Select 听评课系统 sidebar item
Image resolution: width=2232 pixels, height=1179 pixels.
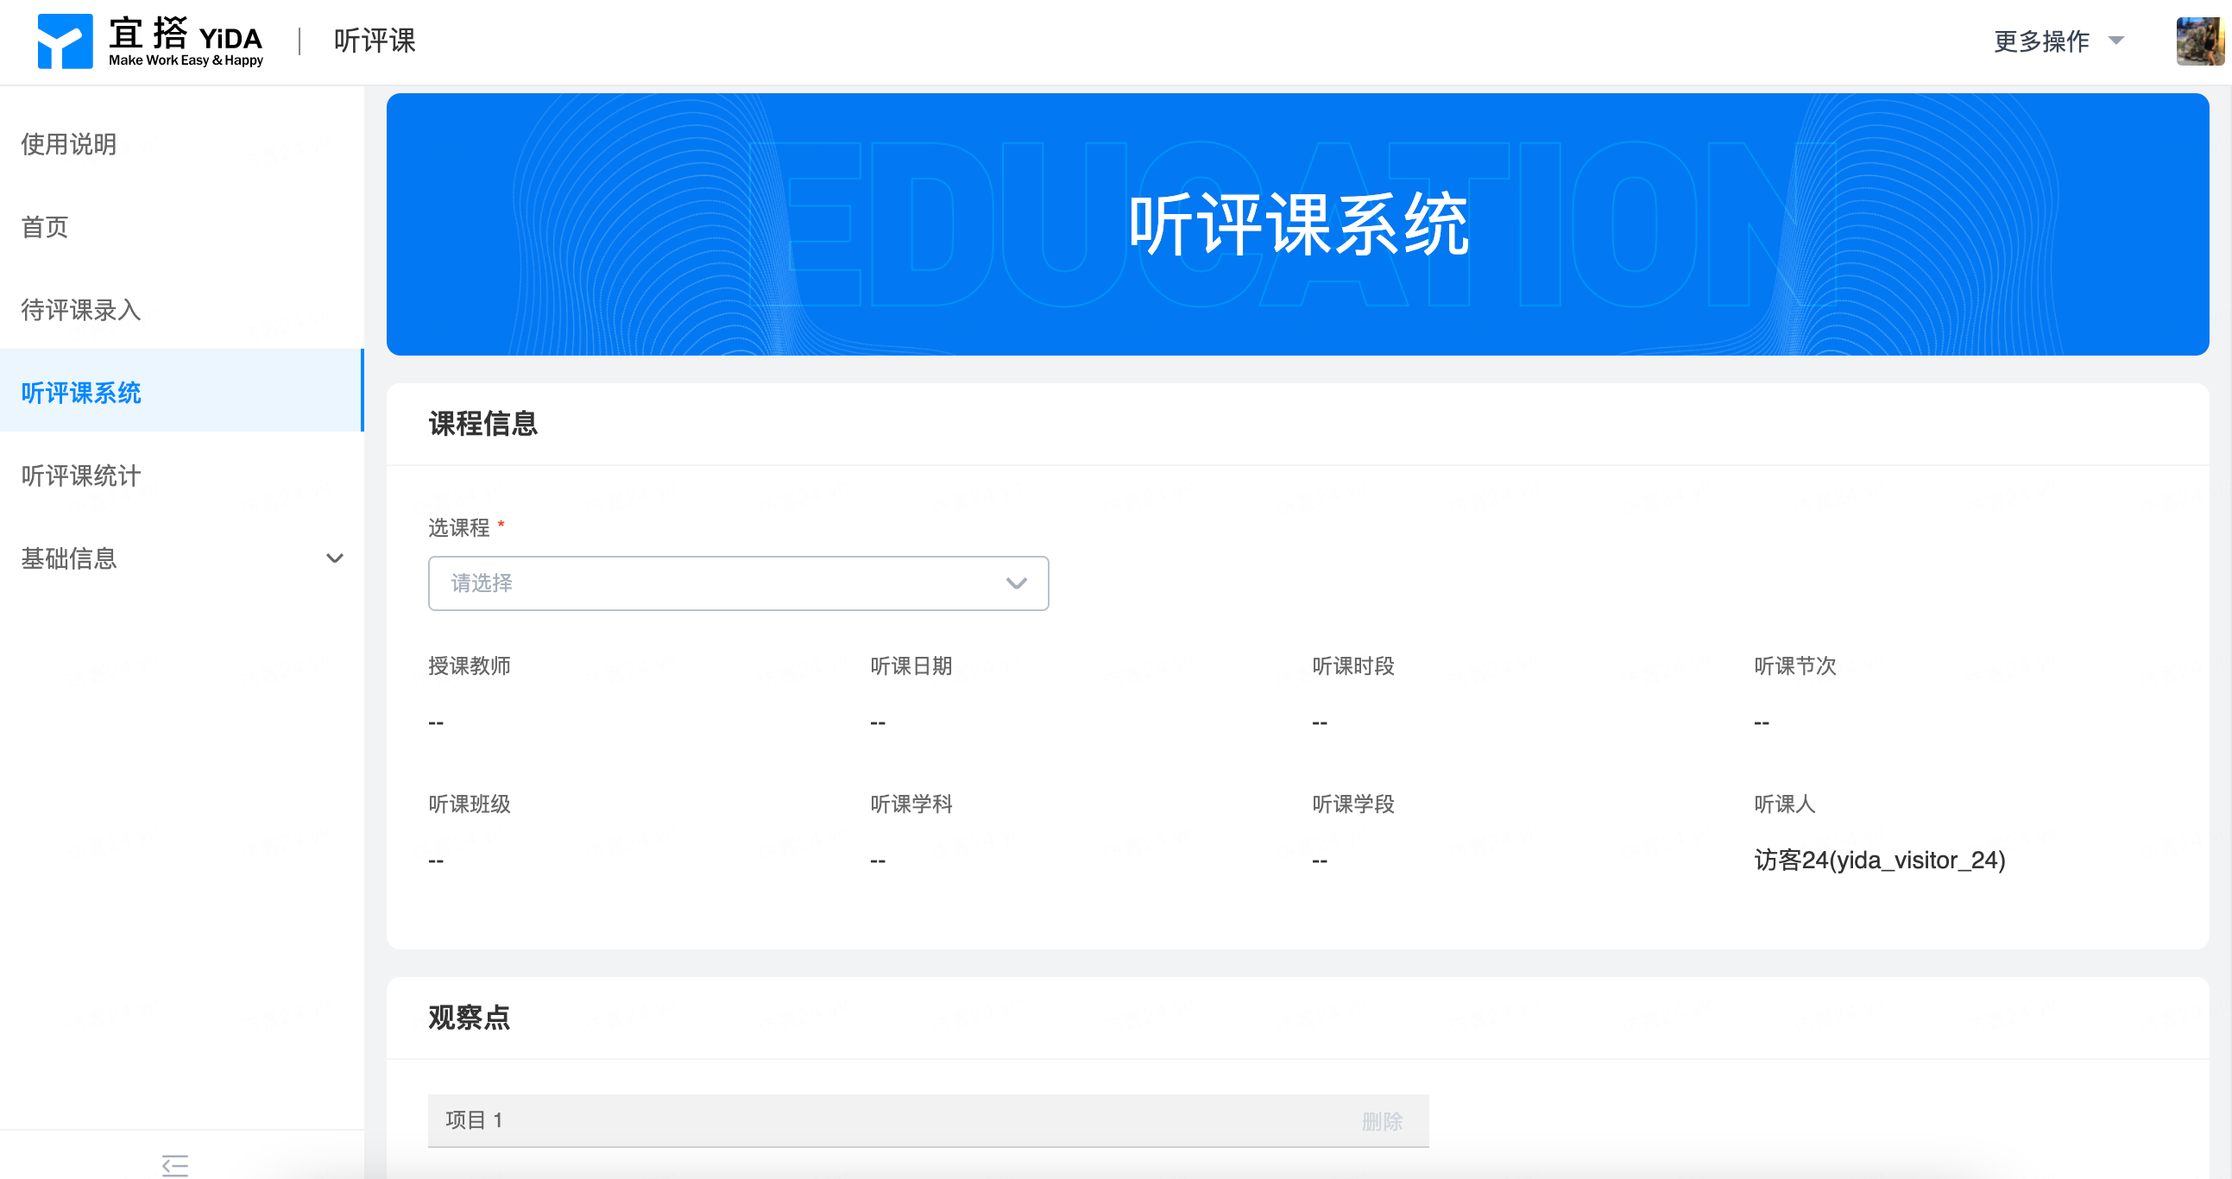[x=81, y=393]
